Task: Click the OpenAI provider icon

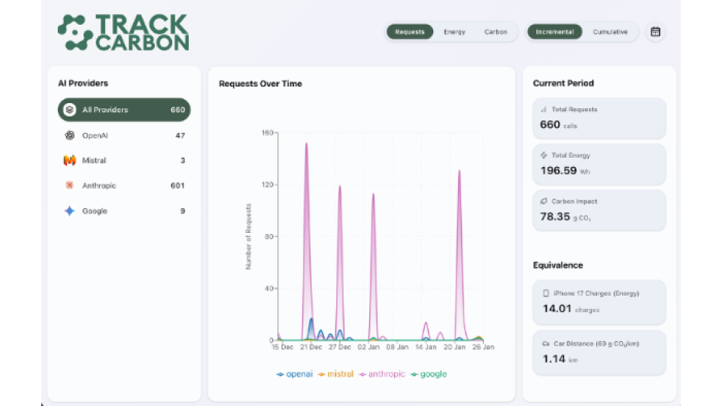Action: [69, 135]
